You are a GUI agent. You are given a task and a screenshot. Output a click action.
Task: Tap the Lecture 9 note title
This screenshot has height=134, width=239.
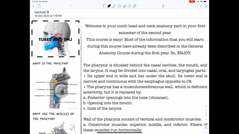coord(41,12)
